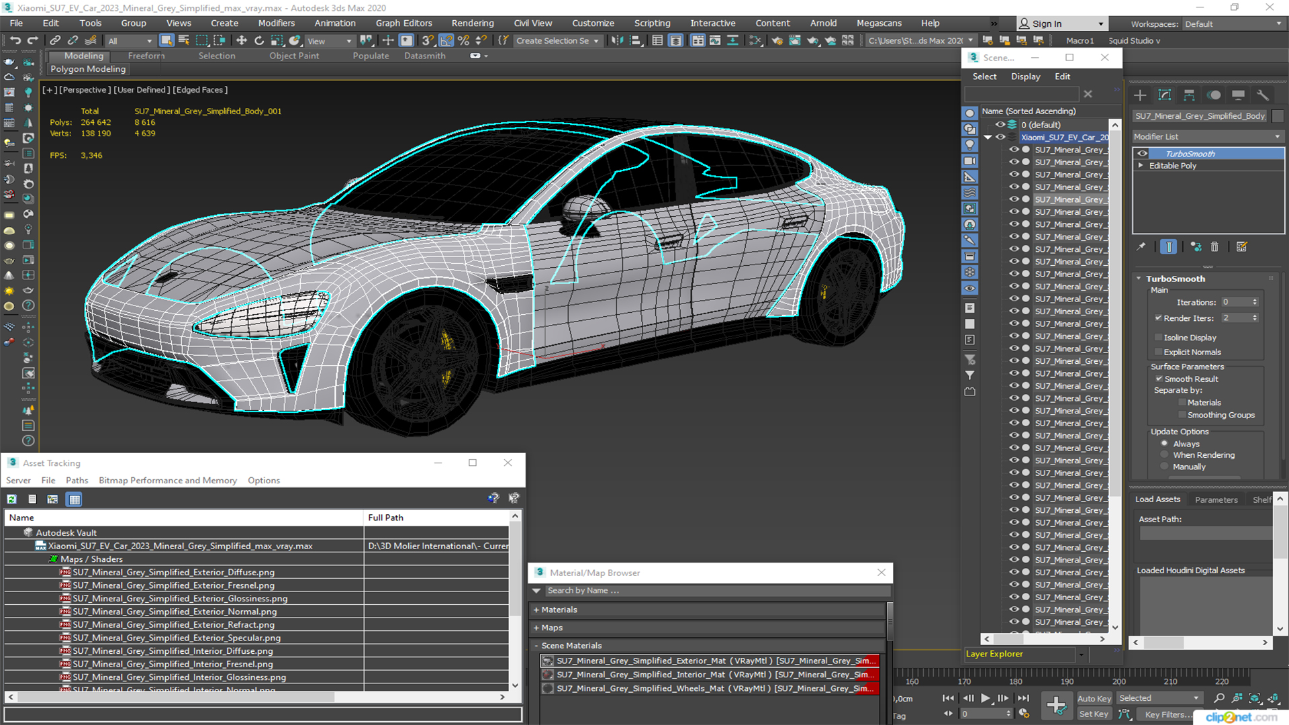Hide the 0 (default) layer eye icon

[1000, 125]
